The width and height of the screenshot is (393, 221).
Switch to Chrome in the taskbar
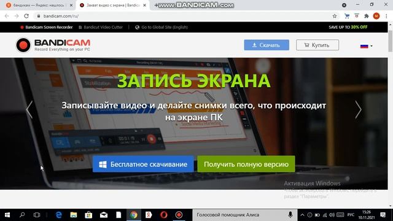[134, 215]
